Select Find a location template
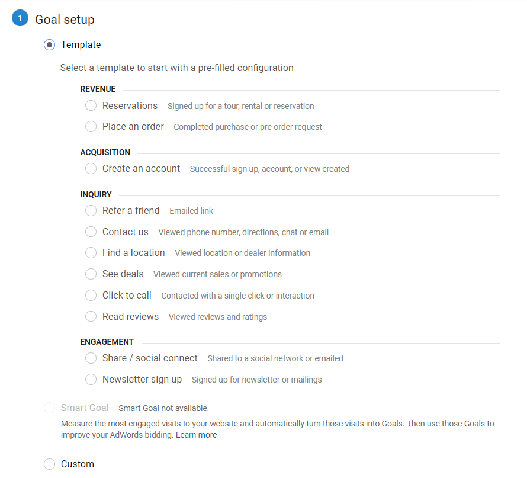Viewport: 527px width, 478px height. point(91,253)
